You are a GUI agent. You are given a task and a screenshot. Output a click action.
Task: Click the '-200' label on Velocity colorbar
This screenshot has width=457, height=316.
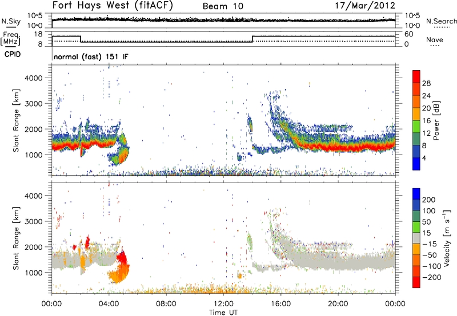[431, 277]
